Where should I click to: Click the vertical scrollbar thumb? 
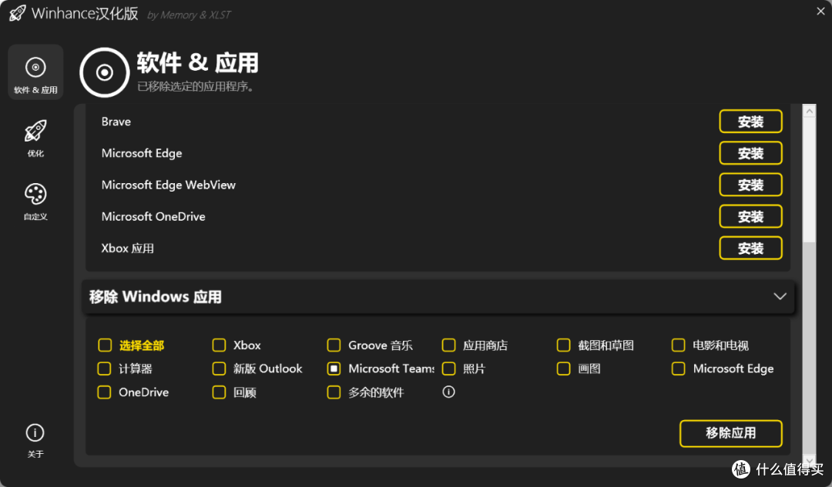click(809, 180)
